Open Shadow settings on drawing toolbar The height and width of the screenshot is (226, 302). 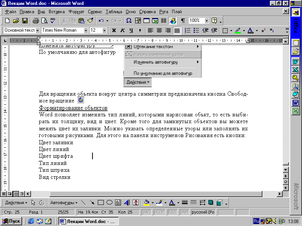[x=211, y=203]
